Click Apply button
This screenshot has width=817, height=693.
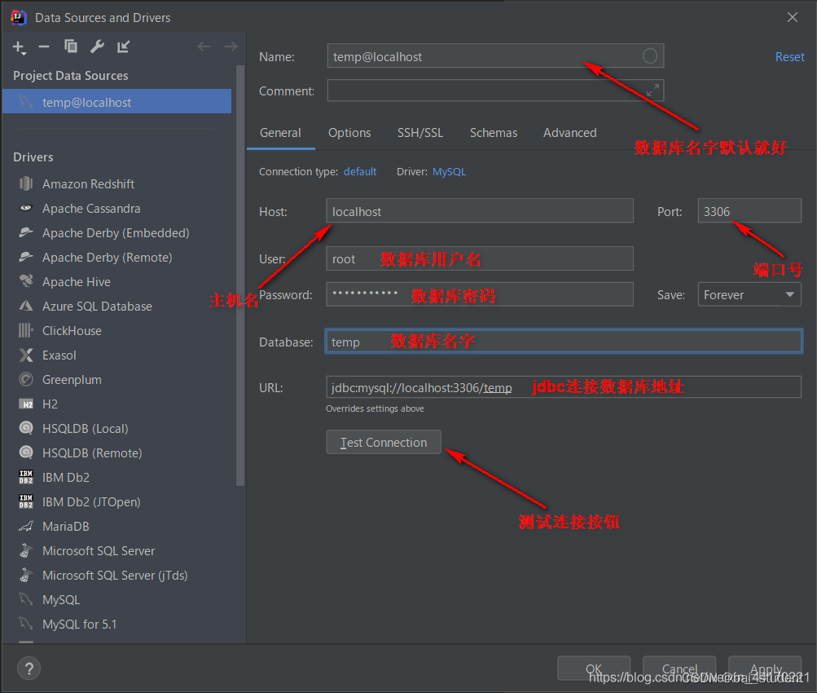click(765, 669)
